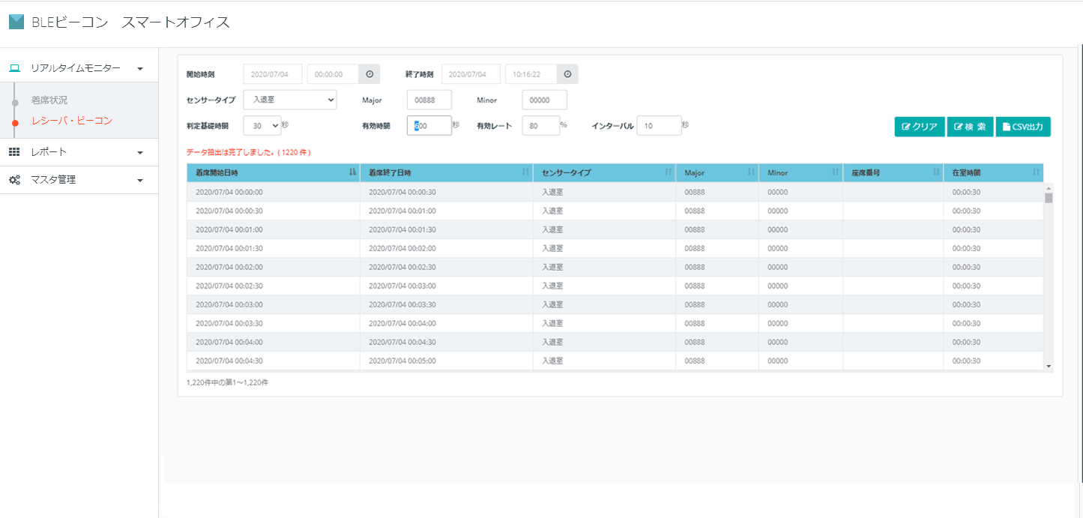The image size is (1083, 518).
Task: Open the start time clock picker icon
Action: [369, 74]
